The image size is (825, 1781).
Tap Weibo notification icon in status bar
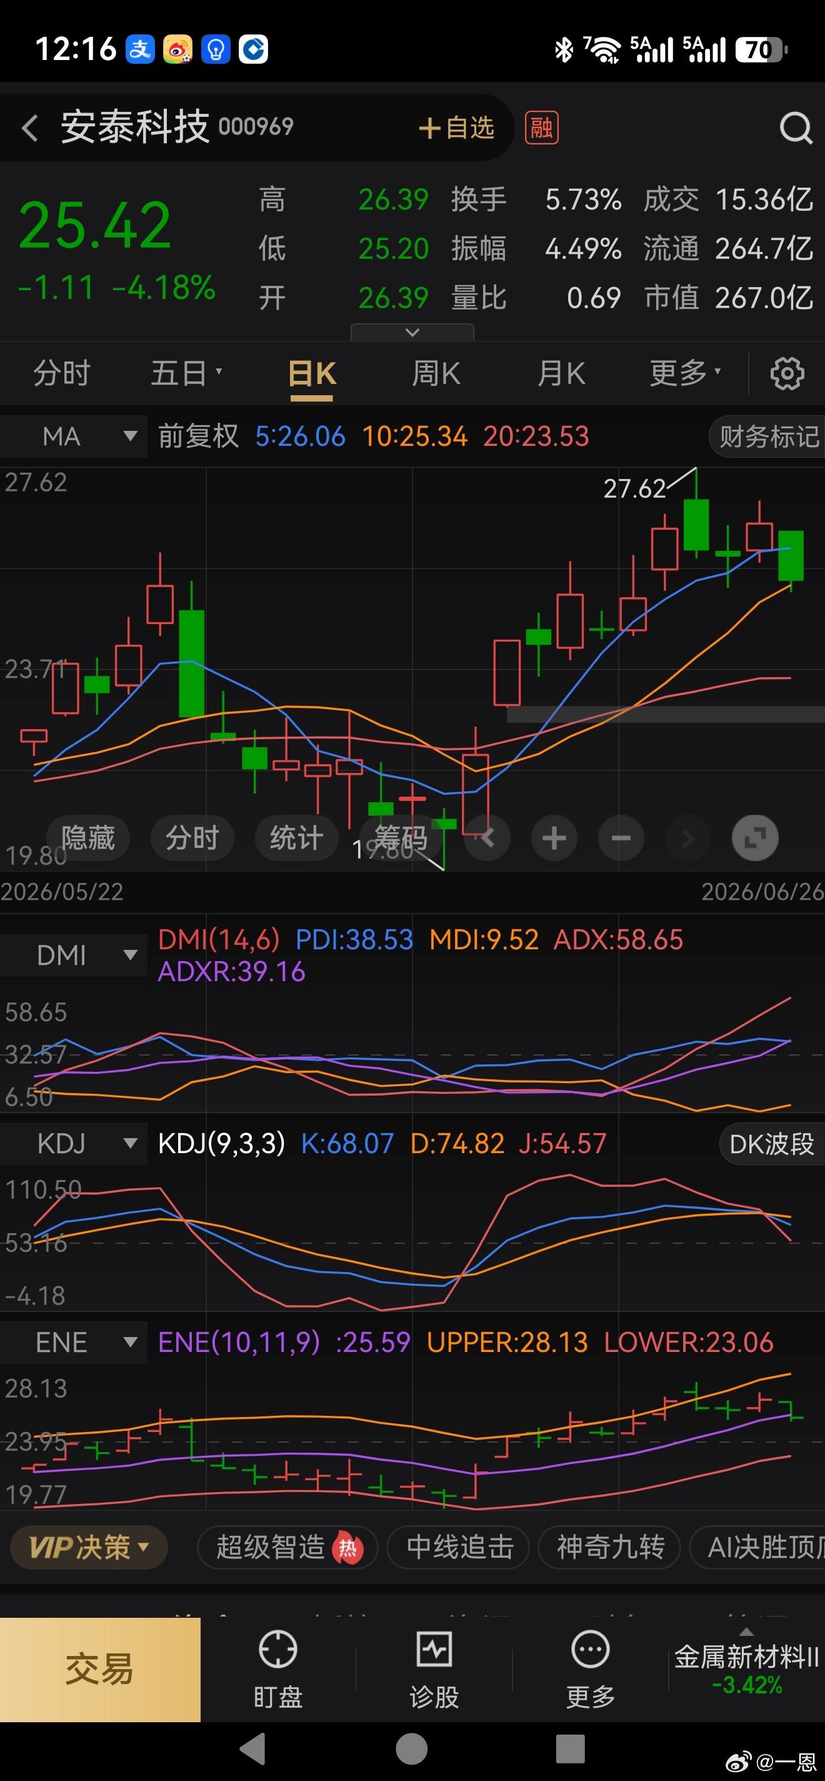pyautogui.click(x=177, y=49)
